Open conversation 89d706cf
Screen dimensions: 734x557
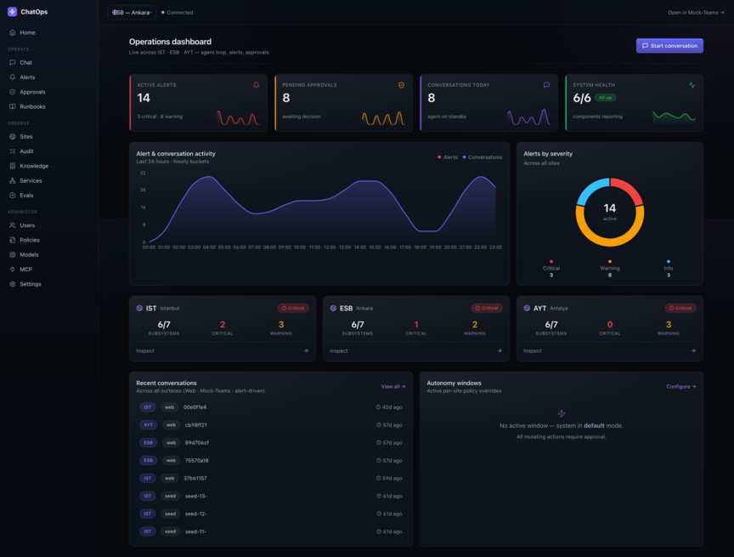click(x=271, y=443)
